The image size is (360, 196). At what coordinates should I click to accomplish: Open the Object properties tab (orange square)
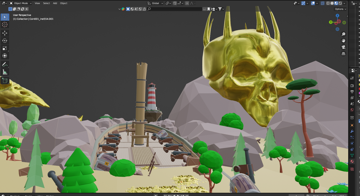[x=352, y=125]
